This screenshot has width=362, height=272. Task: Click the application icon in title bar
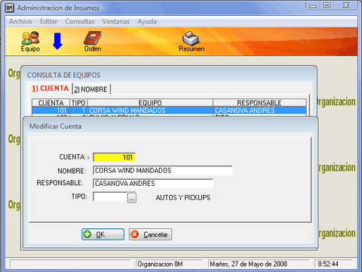pos(10,8)
